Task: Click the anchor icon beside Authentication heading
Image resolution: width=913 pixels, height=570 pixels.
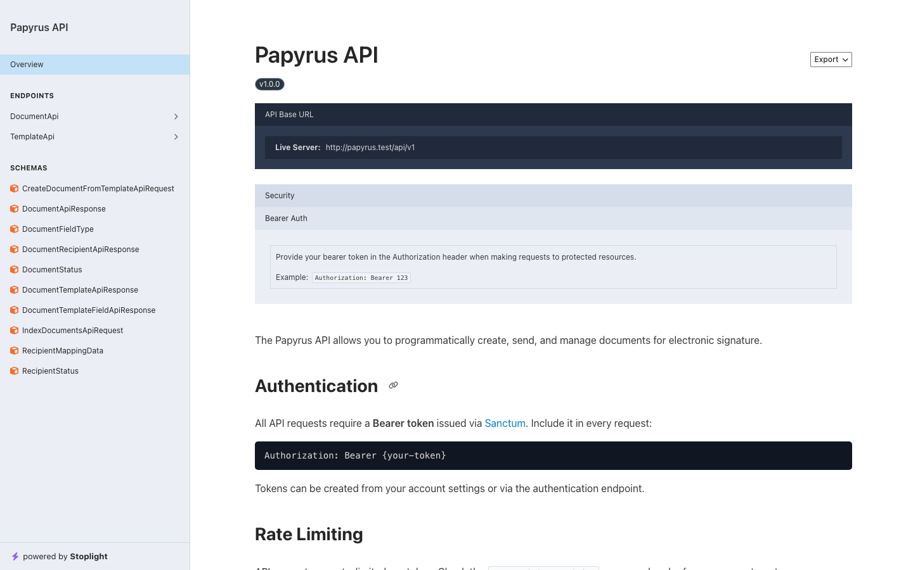Action: pos(393,385)
